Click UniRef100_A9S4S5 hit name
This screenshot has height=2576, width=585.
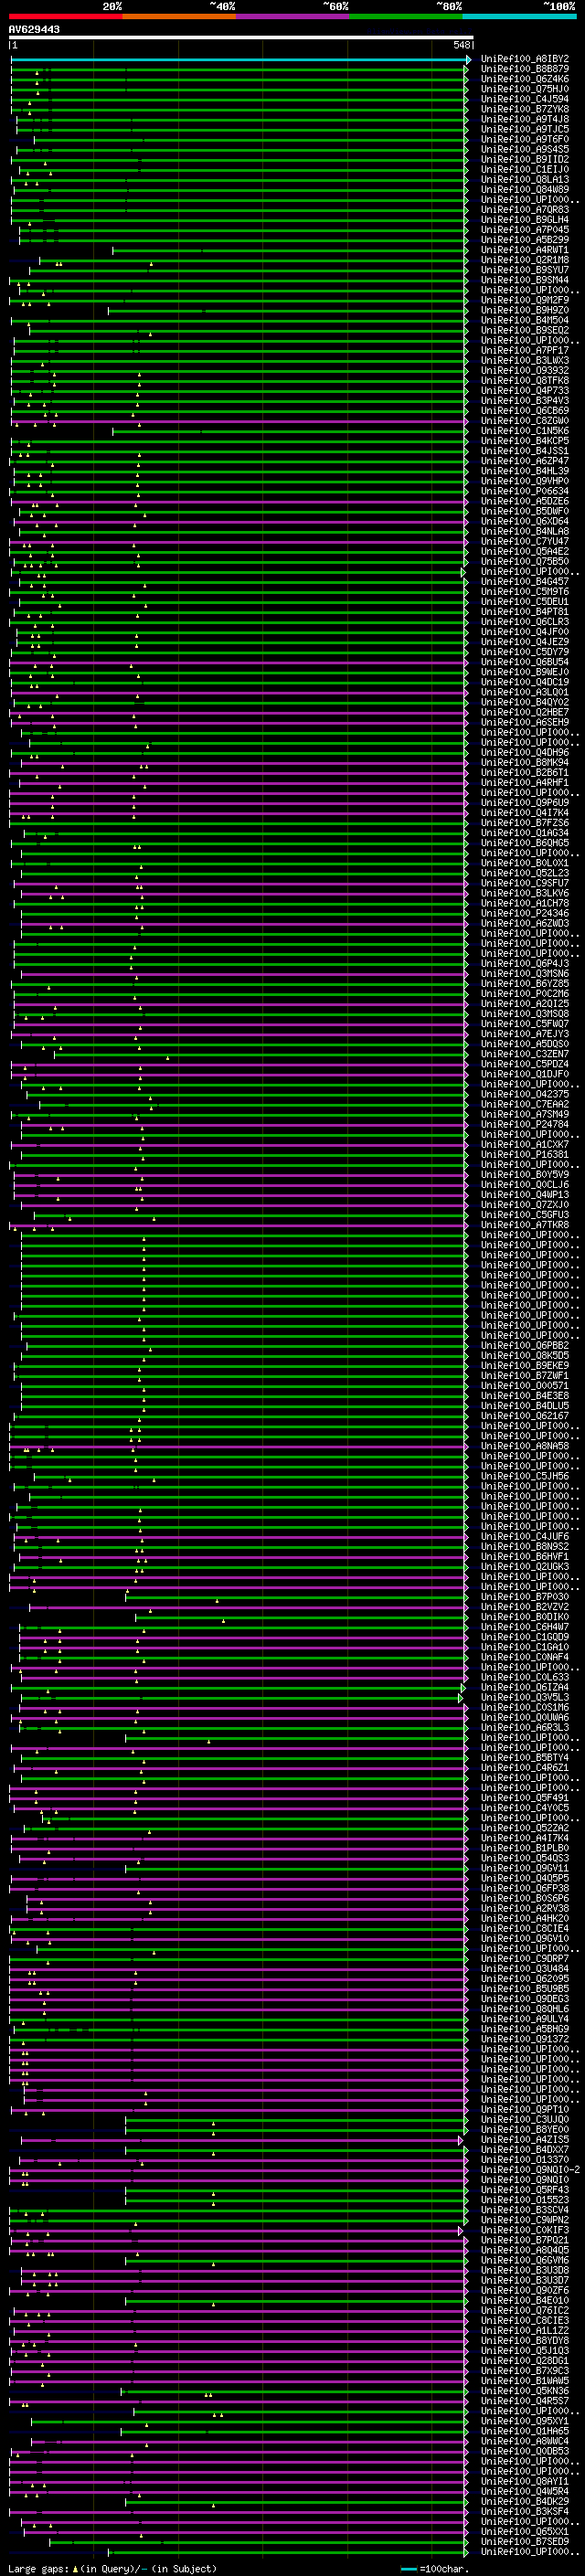click(x=525, y=149)
